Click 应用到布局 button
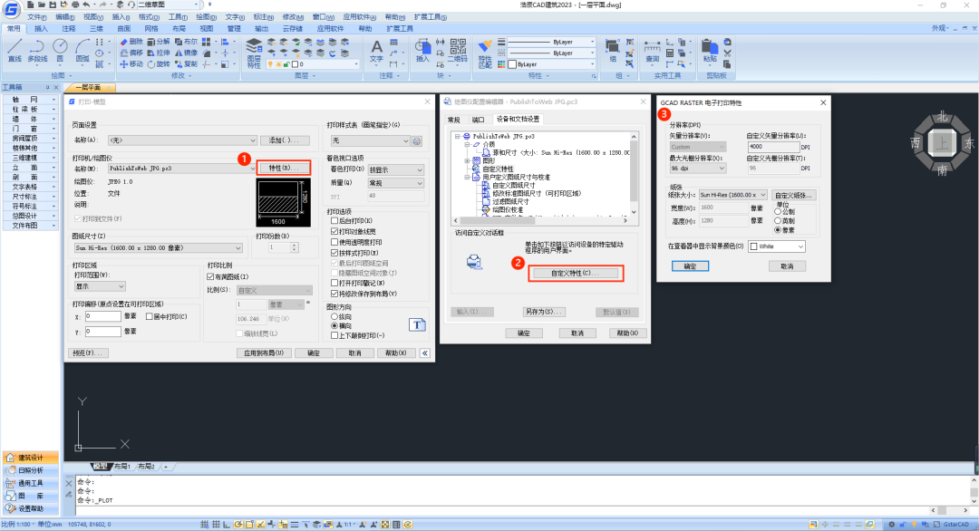This screenshot has width=979, height=531. pos(264,353)
